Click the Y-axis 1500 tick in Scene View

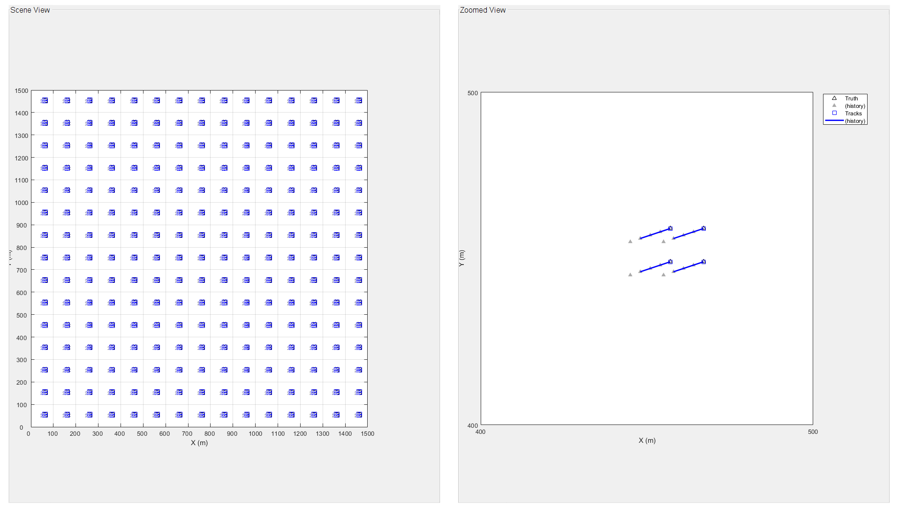(x=22, y=91)
